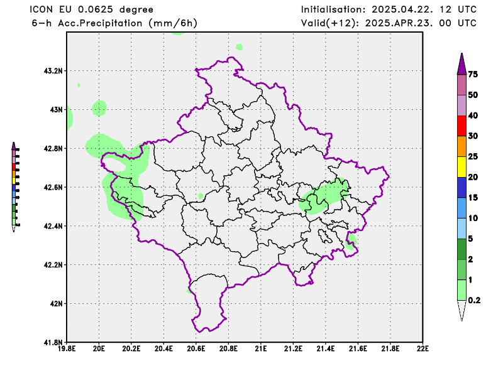The image size is (503, 388).
Task: Select the light blue 5–10 legend swatch
Action: [462, 229]
